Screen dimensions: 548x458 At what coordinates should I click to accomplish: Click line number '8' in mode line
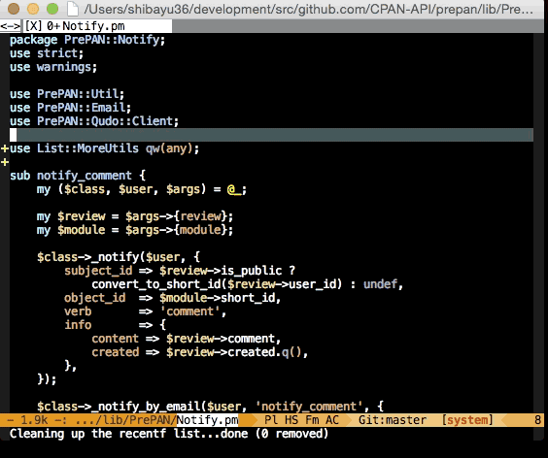(538, 420)
